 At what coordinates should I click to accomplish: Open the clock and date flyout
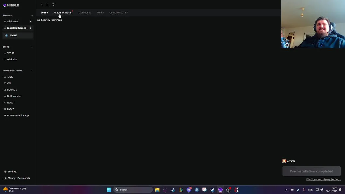click(x=332, y=190)
